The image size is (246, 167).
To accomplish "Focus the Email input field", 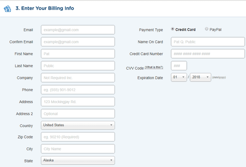I will tap(78, 30).
